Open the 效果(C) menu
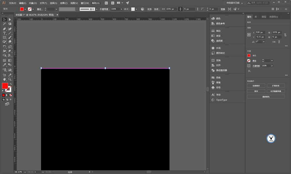Image resolution: width=291 pixels, height=174 pixels. [x=64, y=3]
